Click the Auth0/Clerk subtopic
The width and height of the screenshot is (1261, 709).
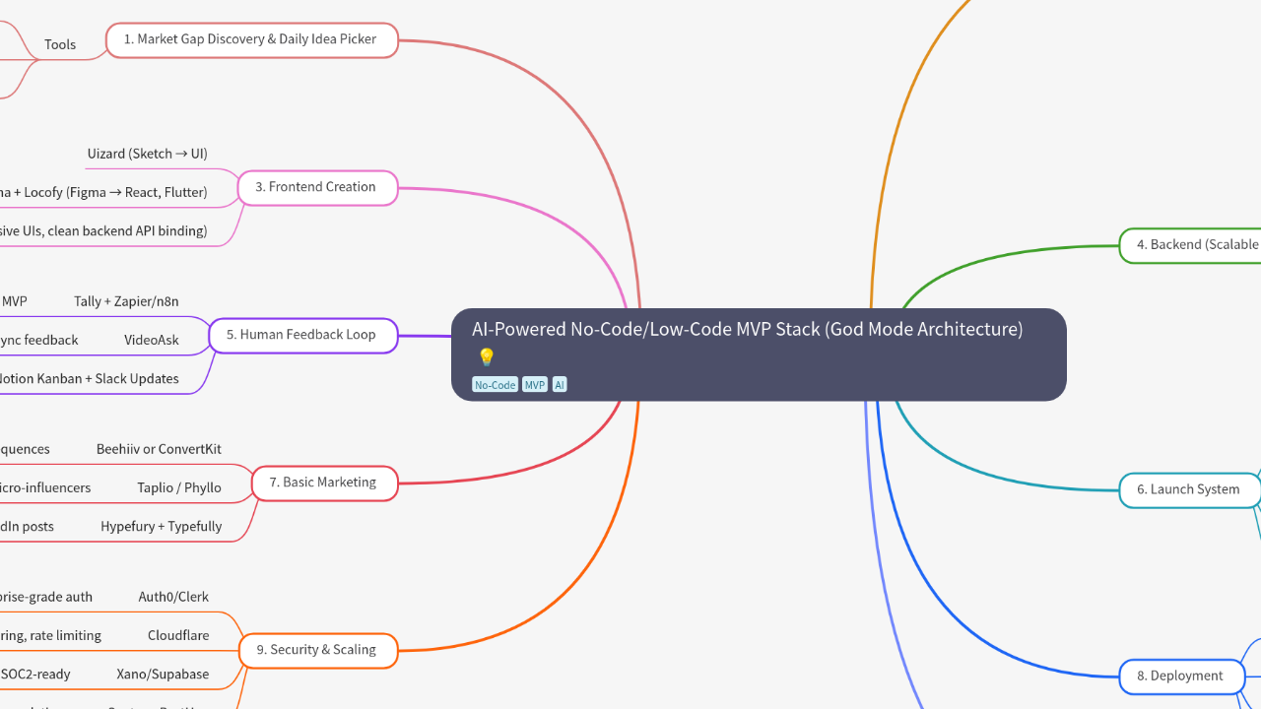tap(173, 597)
